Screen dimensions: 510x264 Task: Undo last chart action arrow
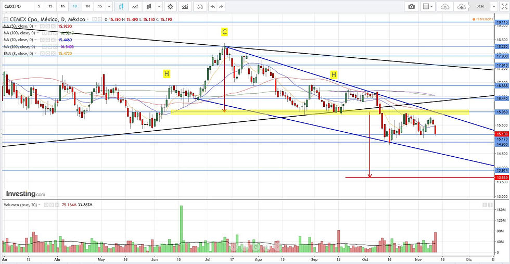coord(213,6)
